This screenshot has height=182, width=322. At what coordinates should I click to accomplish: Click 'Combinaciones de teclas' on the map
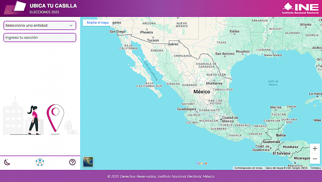[x=248, y=168]
